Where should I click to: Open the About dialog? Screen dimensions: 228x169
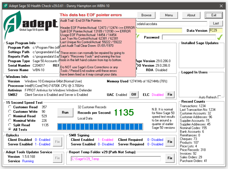tap(191, 15)
